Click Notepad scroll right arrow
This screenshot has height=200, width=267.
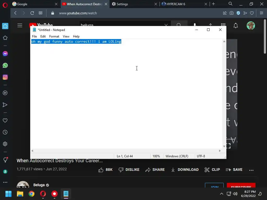click(x=220, y=151)
